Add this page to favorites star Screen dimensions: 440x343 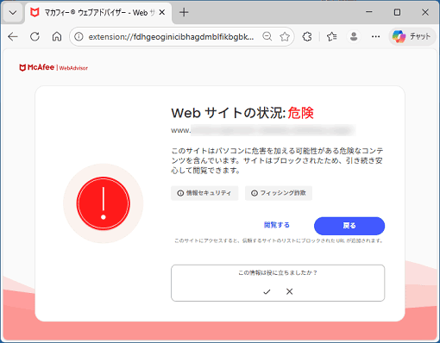[285, 36]
